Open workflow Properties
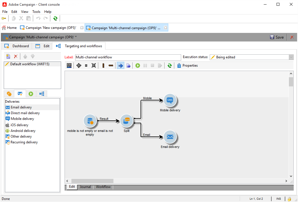Screen dimensions: 298x202 [187, 66]
